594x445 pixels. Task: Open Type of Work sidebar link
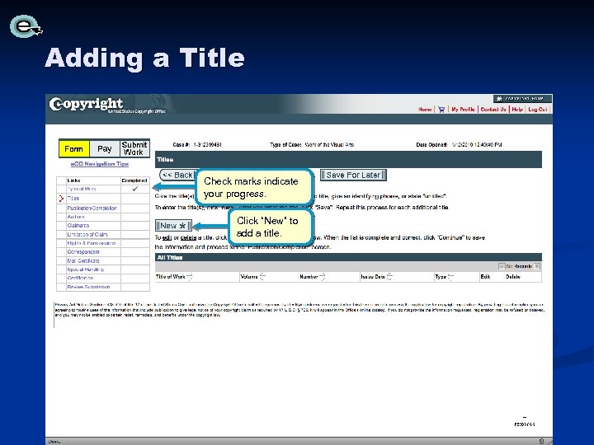pyautogui.click(x=82, y=189)
